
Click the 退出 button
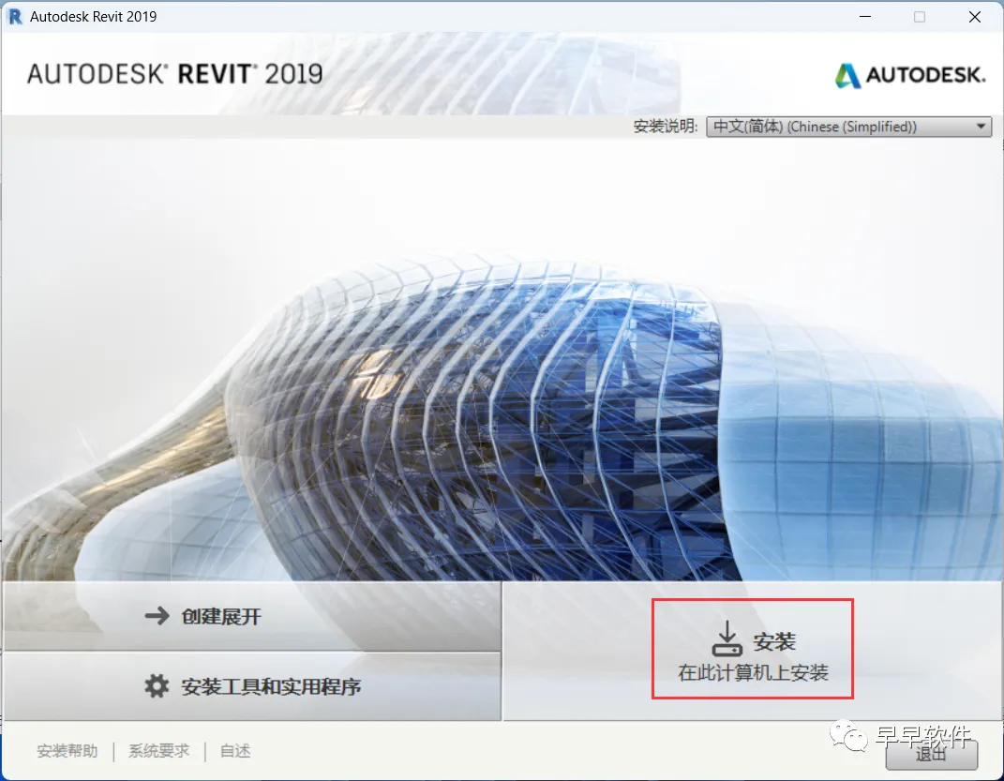click(931, 755)
